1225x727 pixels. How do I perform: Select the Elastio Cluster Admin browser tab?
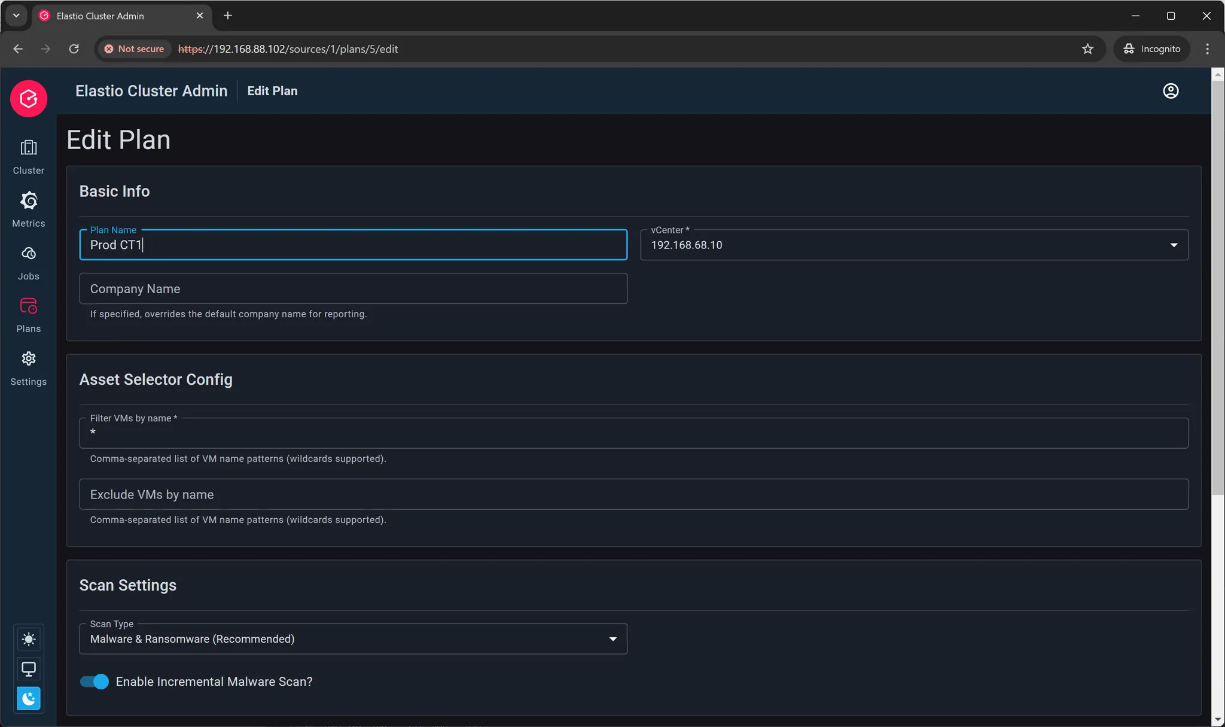[122, 16]
